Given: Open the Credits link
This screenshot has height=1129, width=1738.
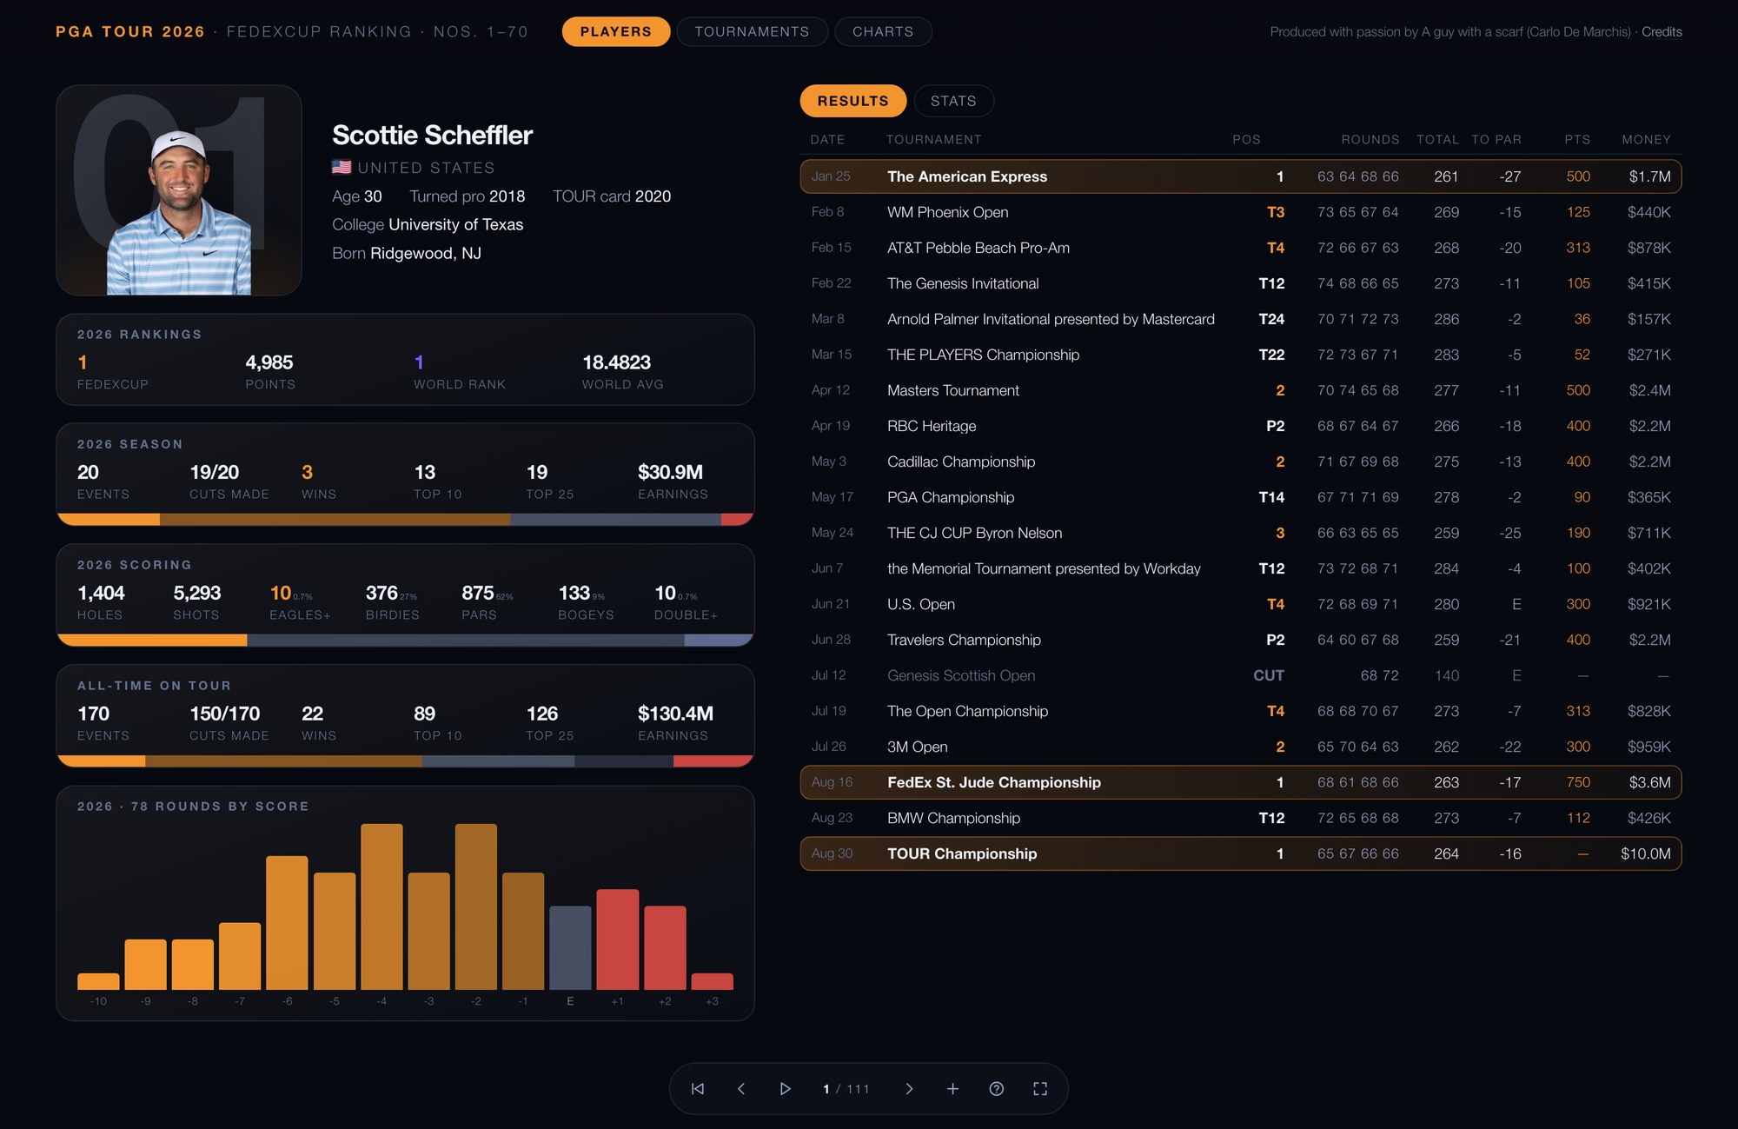Looking at the screenshot, I should 1662,32.
